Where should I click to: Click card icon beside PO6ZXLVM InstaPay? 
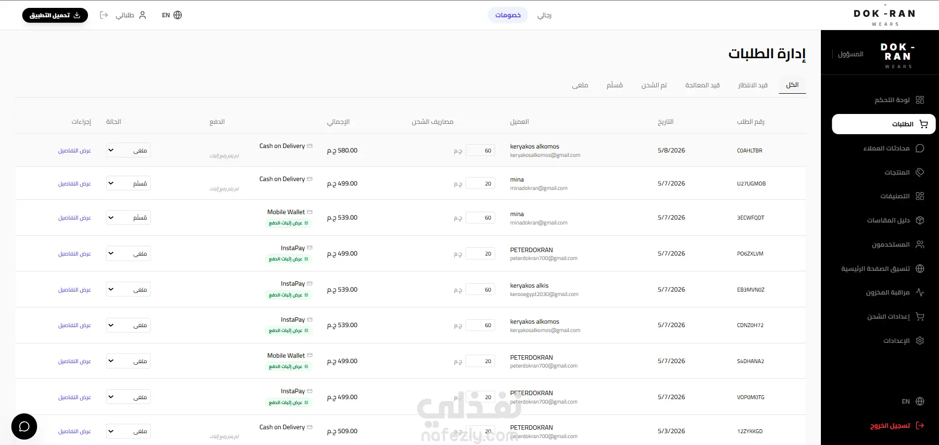tap(310, 248)
